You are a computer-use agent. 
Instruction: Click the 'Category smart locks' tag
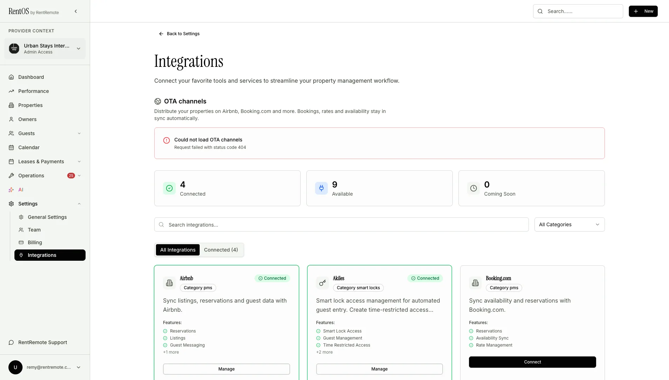358,288
